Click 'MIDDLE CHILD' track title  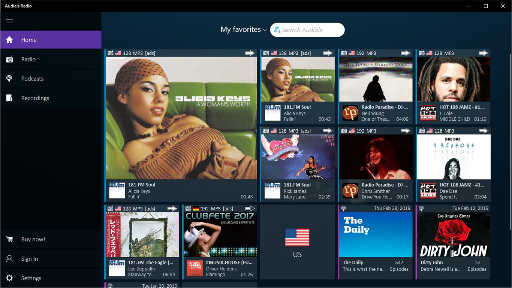click(455, 119)
